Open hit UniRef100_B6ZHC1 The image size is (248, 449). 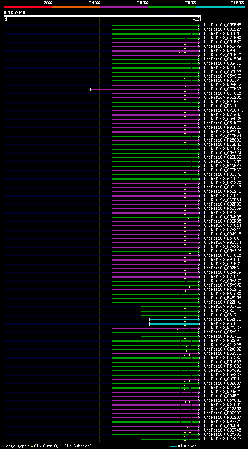[222, 319]
